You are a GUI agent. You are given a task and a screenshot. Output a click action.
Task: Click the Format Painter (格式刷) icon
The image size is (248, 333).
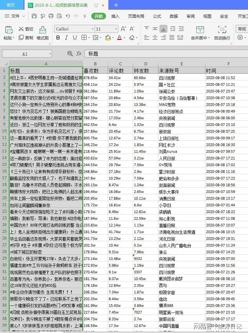coord(43,30)
